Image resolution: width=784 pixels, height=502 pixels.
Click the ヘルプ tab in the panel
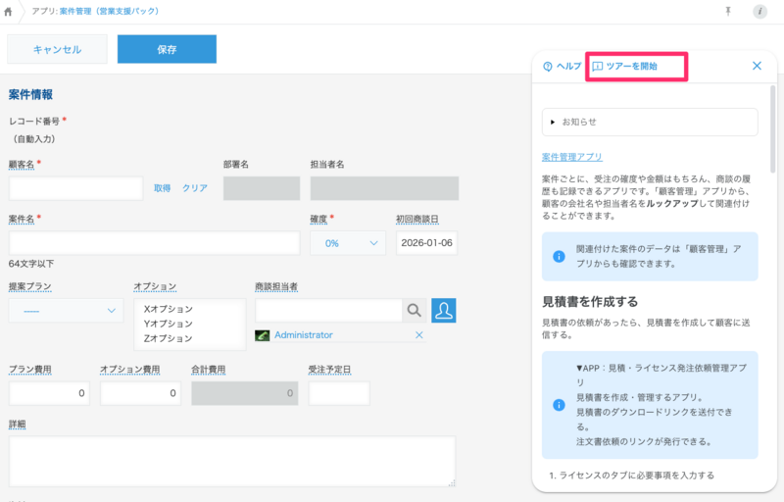click(x=562, y=66)
